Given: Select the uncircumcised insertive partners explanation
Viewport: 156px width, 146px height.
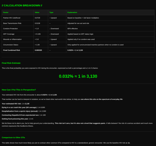Looking at the screenshot, I should coord(95,45).
